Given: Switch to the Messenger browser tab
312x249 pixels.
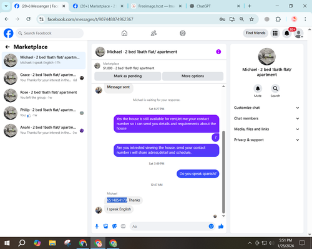Looking at the screenshot, I should pos(39,6).
